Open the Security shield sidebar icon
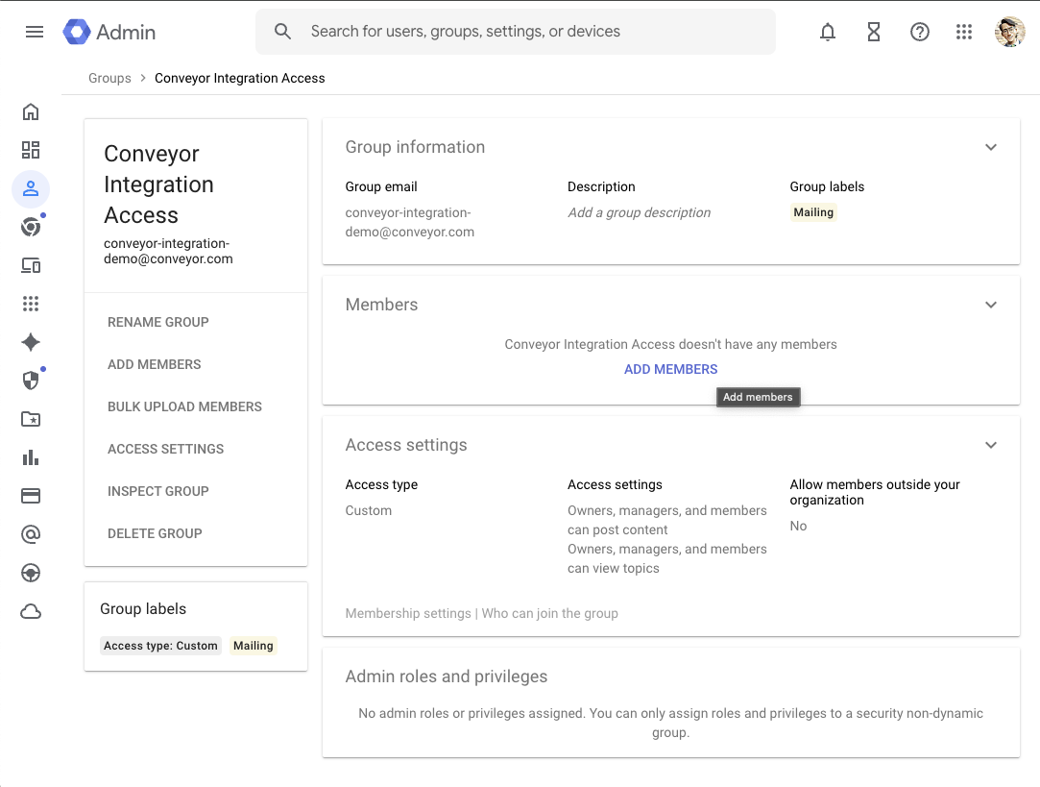This screenshot has height=787, width=1040. point(31,381)
